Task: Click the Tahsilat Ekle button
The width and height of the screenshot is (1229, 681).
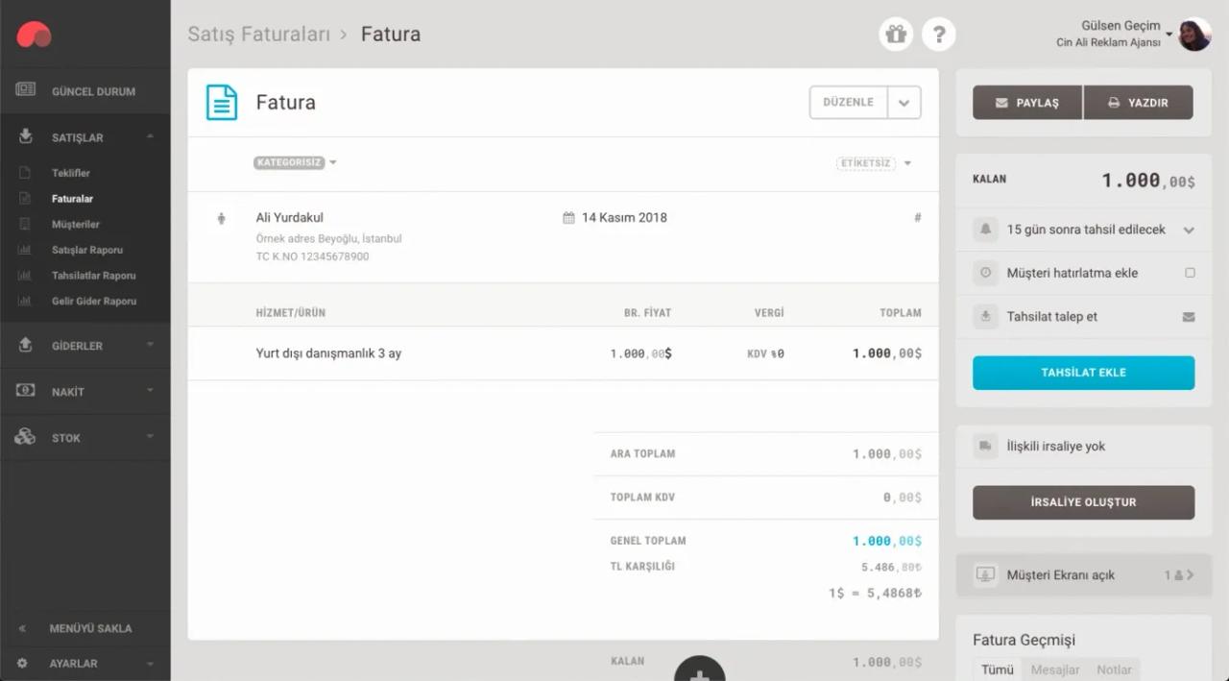Action: 1083,373
